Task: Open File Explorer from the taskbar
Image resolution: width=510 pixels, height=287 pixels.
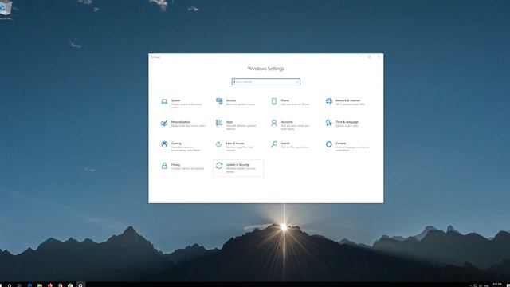Action: click(x=40, y=285)
